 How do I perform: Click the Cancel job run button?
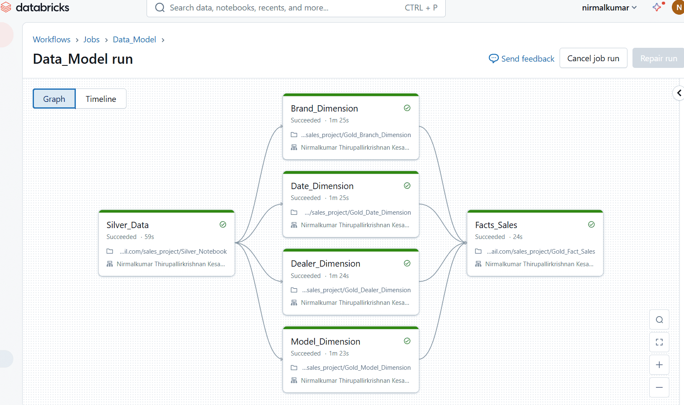pyautogui.click(x=593, y=58)
